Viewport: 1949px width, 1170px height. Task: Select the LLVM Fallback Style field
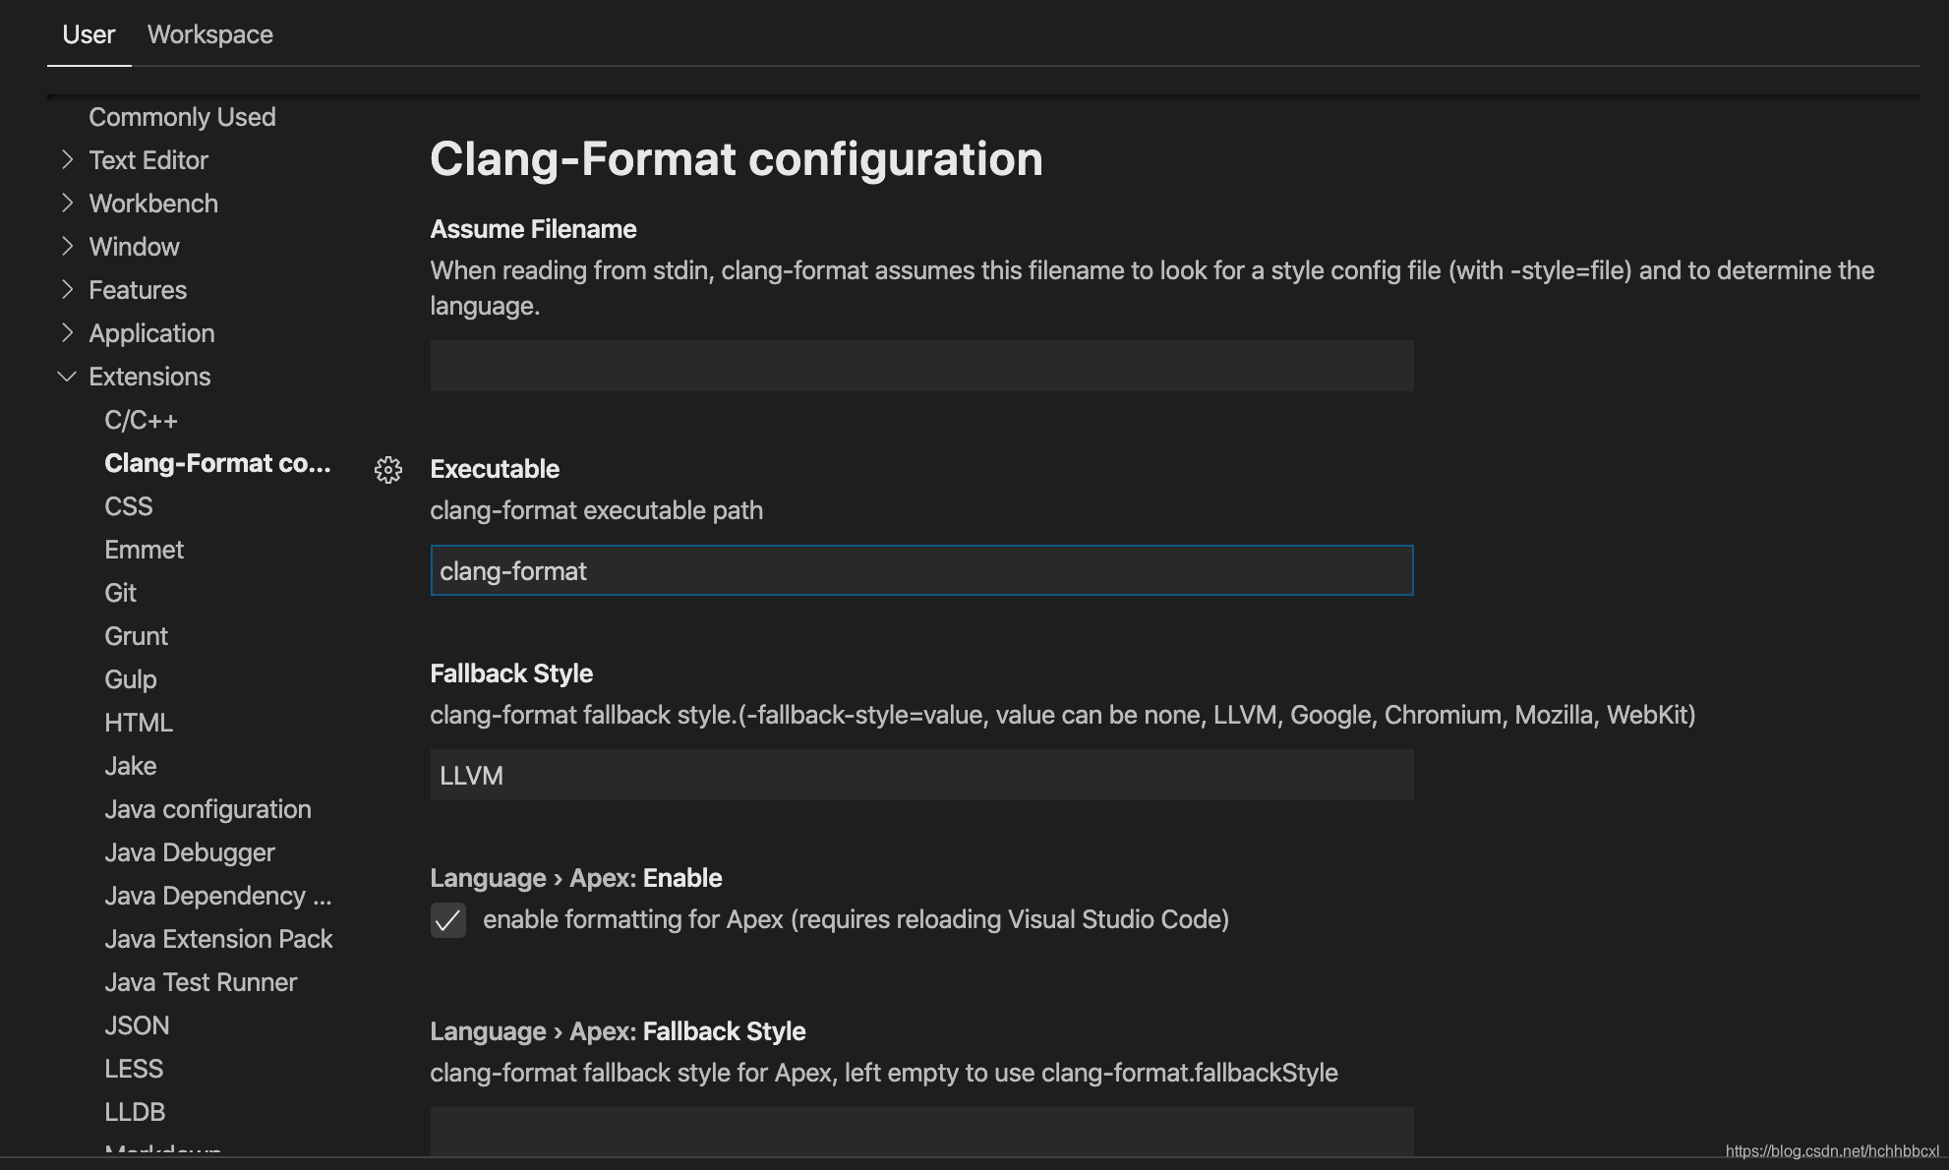click(x=920, y=775)
